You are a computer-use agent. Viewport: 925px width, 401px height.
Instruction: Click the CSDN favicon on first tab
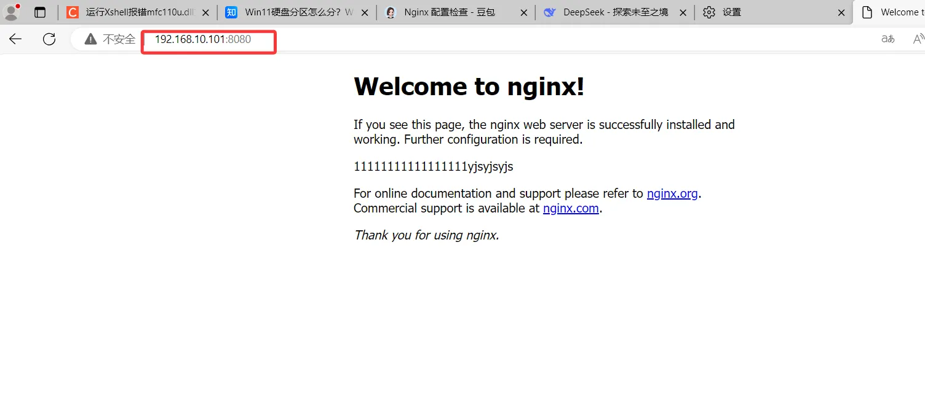(x=73, y=12)
